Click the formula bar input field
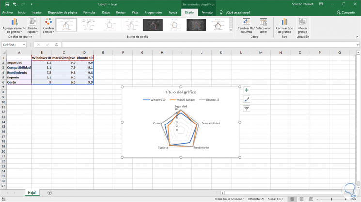 click(208, 45)
